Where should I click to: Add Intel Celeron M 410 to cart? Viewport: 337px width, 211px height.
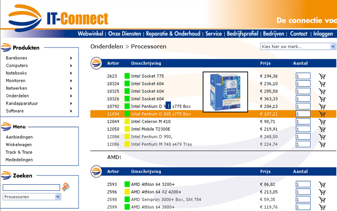pyautogui.click(x=322, y=122)
